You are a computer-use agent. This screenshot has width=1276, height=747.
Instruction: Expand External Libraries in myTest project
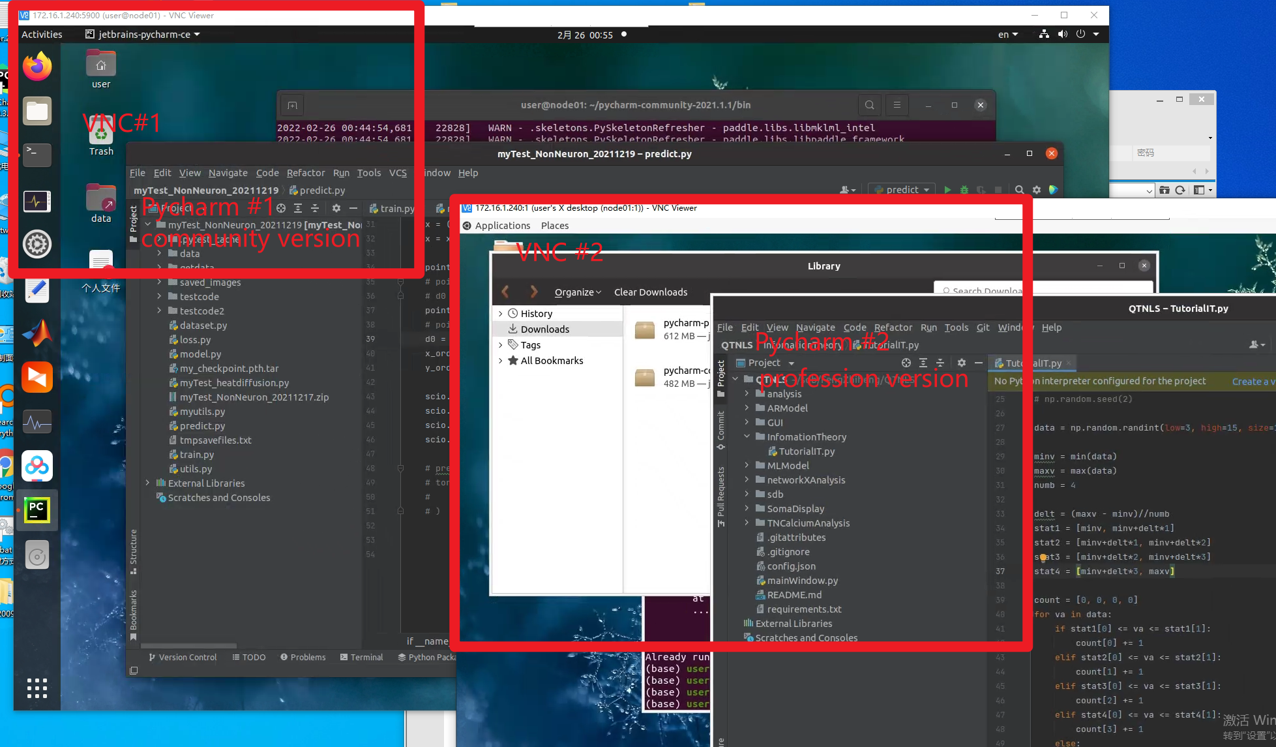(x=148, y=483)
